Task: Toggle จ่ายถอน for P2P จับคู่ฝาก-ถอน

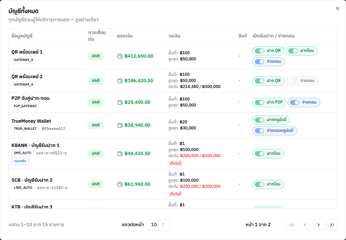Action: pos(295,102)
